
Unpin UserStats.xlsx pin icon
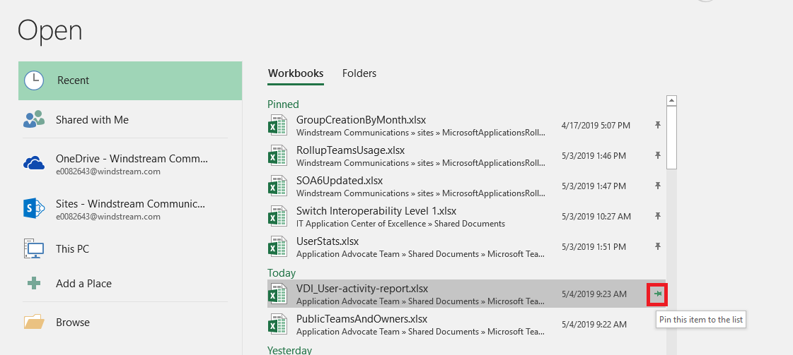click(657, 246)
